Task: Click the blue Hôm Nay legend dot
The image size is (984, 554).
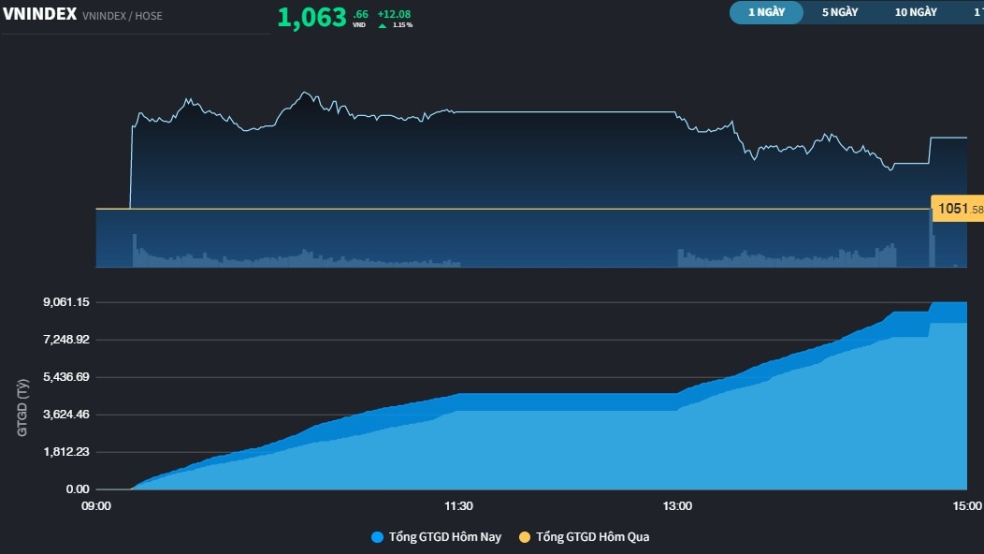Action: [377, 537]
